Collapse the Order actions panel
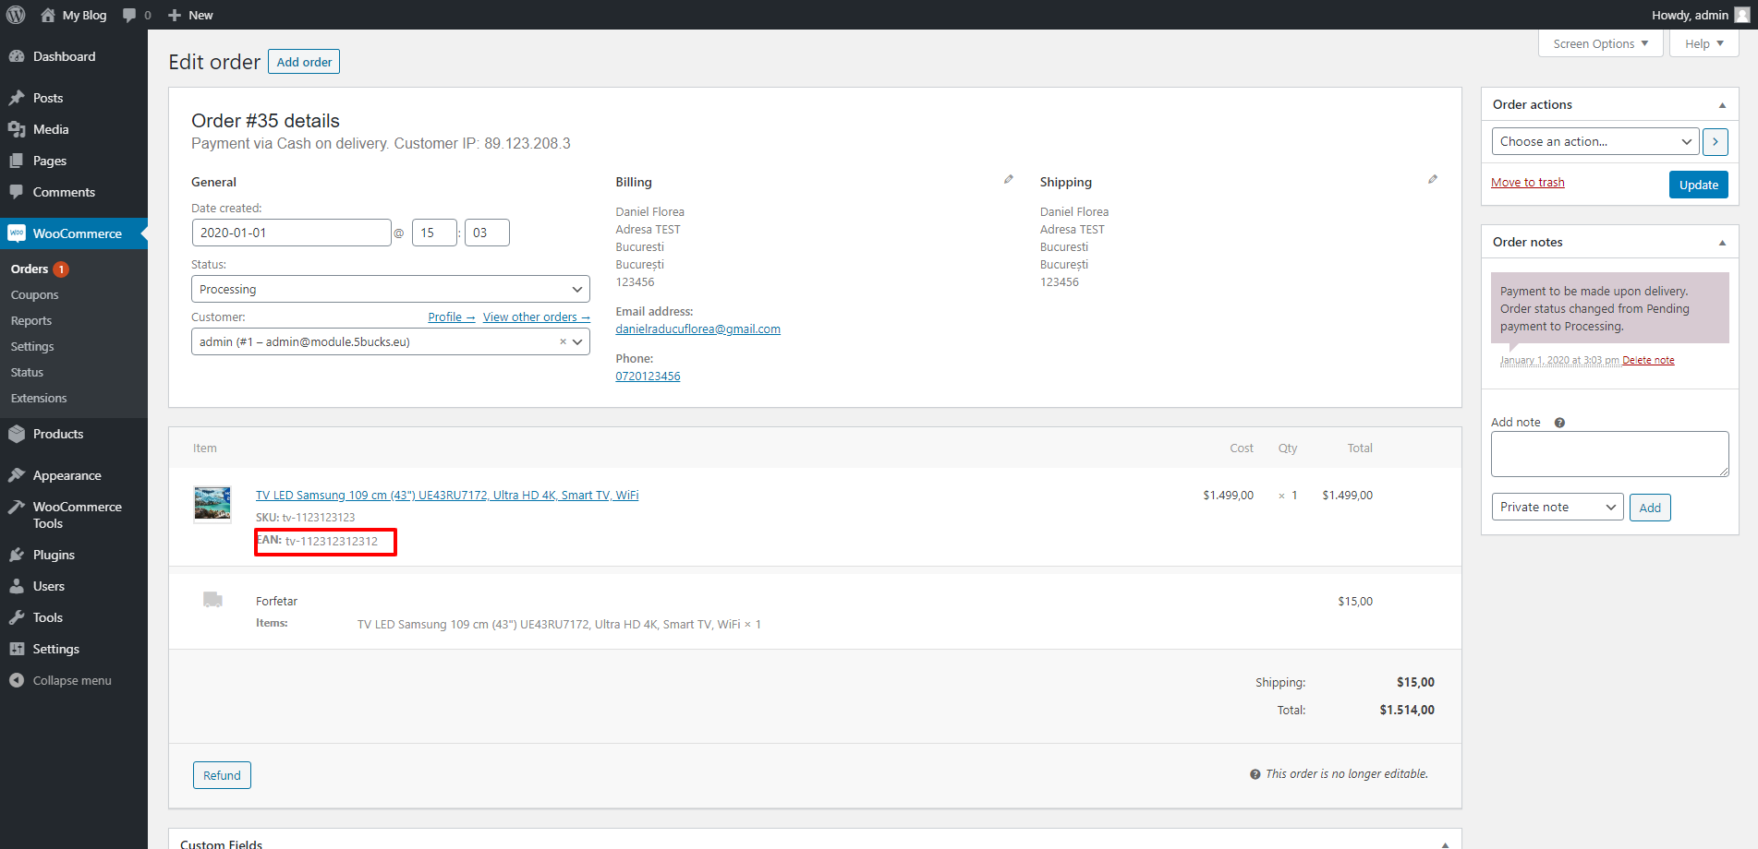The height and width of the screenshot is (849, 1758). pyautogui.click(x=1722, y=105)
